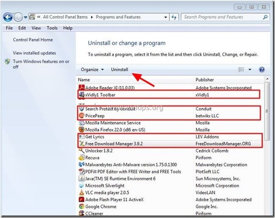Click the blue Help question icon
The image size is (275, 218).
(x=262, y=70)
